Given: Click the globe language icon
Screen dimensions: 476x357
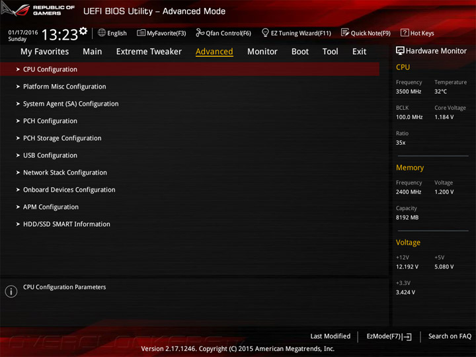Looking at the screenshot, I should point(102,32).
